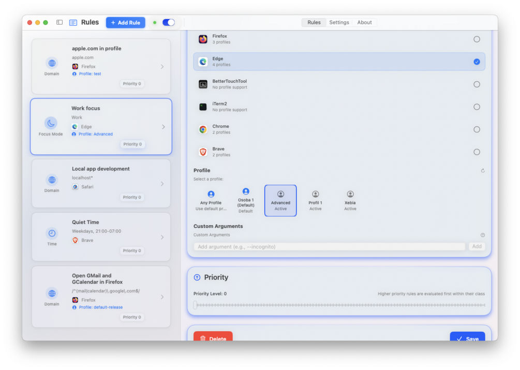Open the 'Profile: Advanced' link in Work focus
Screen dimensions: 520x370
[x=96, y=134]
